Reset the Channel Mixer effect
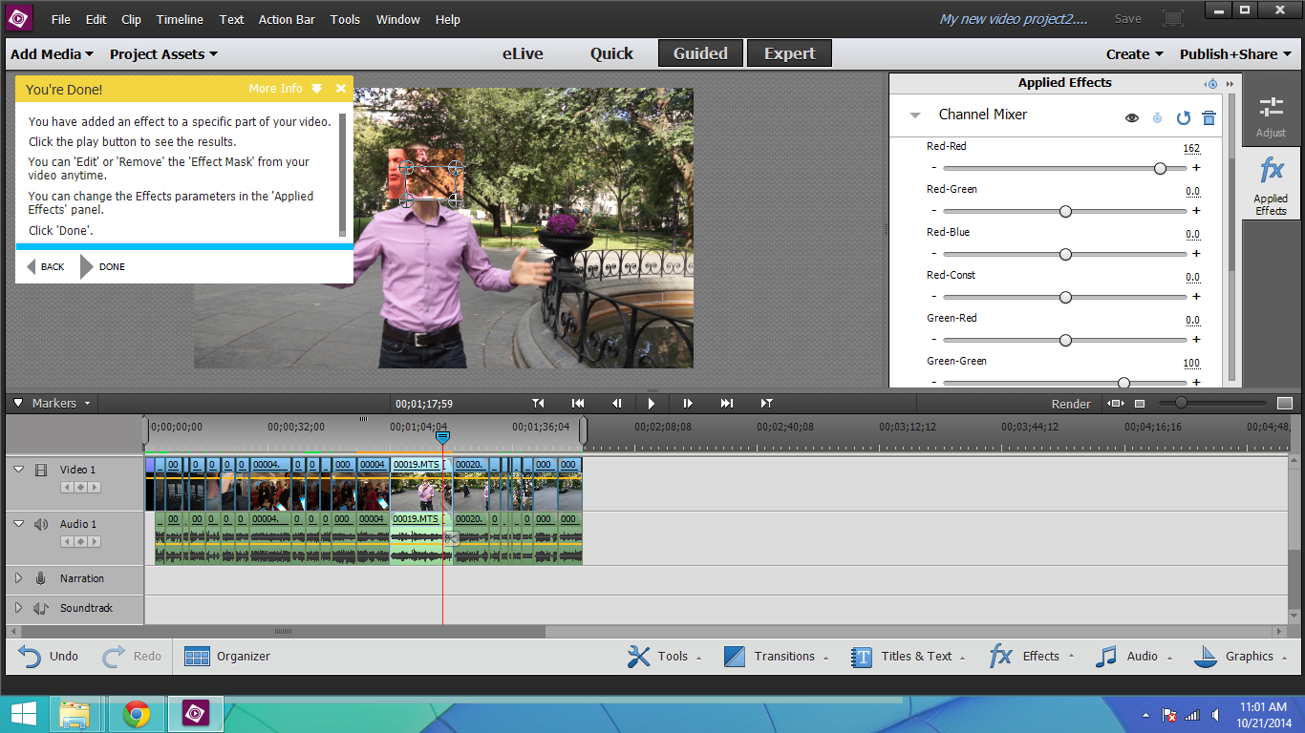Image resolution: width=1305 pixels, height=733 pixels. tap(1183, 118)
